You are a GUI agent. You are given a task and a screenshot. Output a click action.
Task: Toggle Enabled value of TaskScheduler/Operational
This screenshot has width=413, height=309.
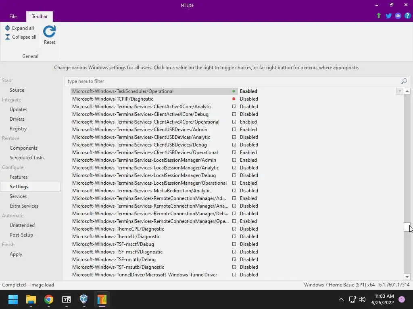[x=248, y=91]
